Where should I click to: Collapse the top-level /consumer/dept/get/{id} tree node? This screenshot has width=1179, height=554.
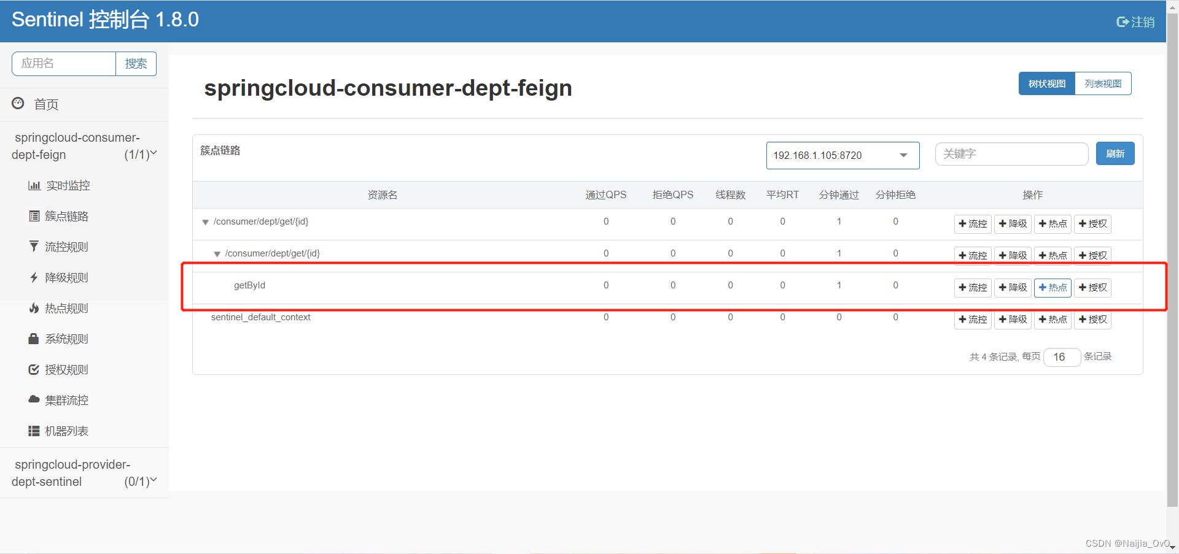point(206,222)
